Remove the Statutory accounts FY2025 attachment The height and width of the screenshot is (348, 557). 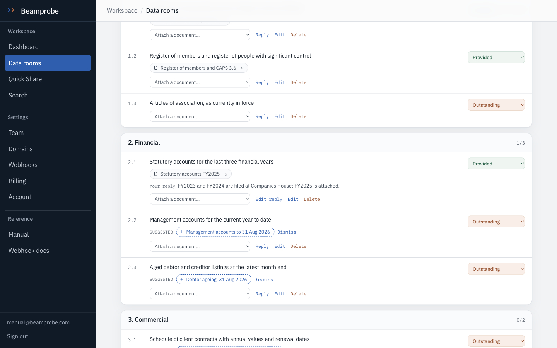226,174
